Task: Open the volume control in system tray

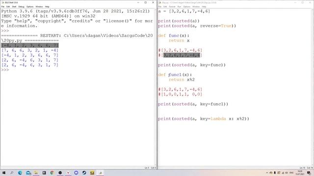Action: point(287,173)
